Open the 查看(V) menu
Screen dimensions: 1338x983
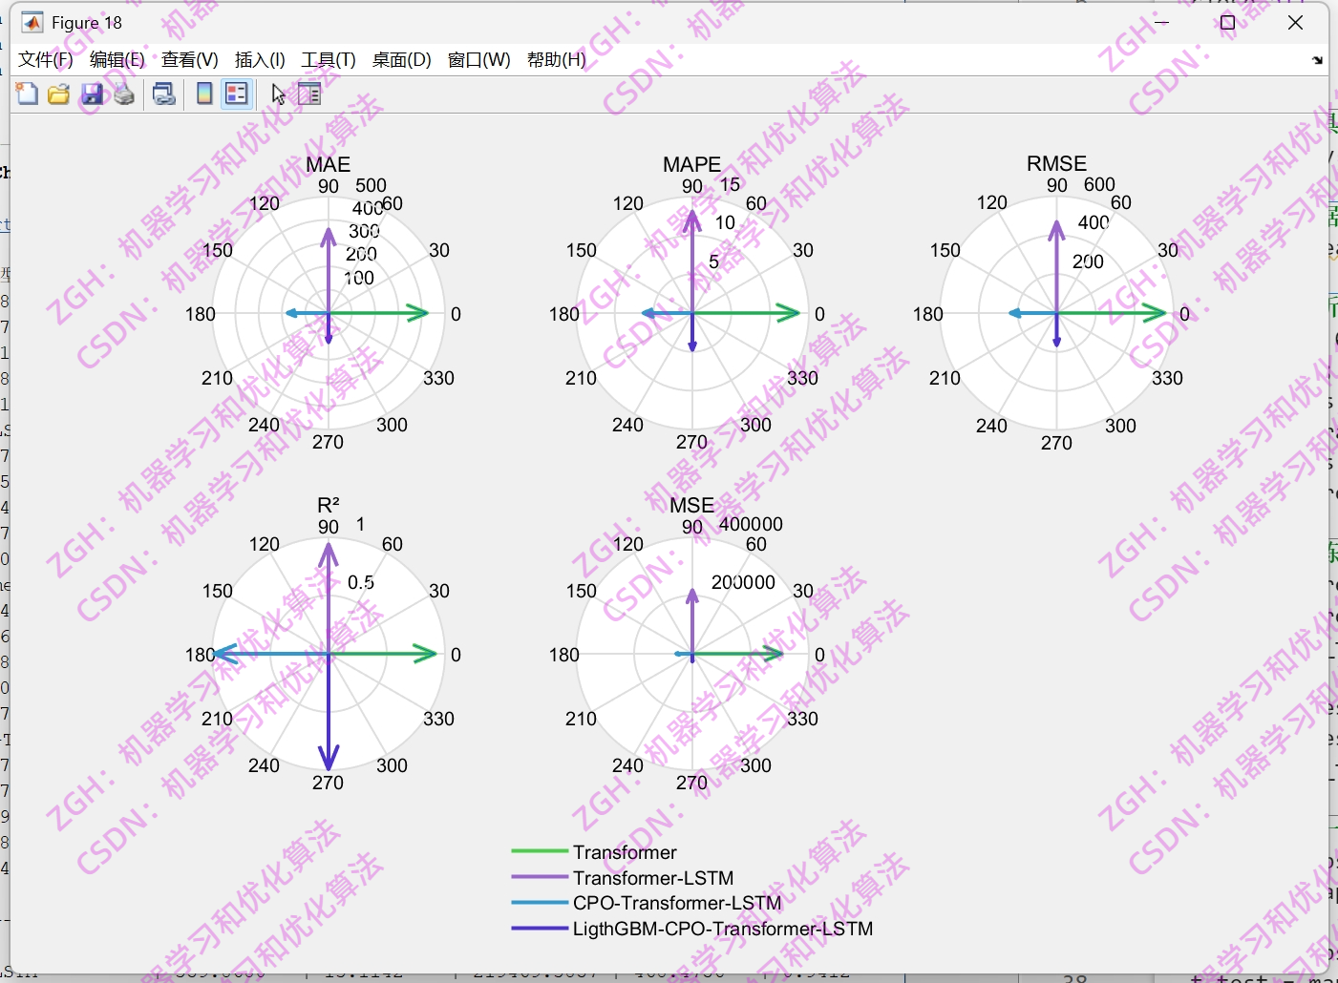pyautogui.click(x=189, y=59)
